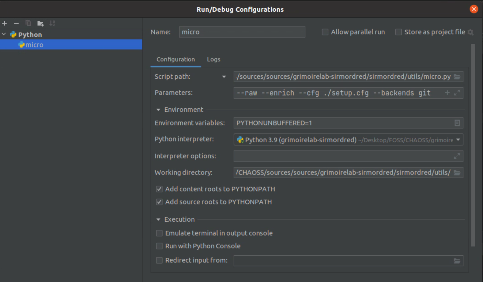Click the Name input field
The width and height of the screenshot is (483, 282).
(242, 32)
